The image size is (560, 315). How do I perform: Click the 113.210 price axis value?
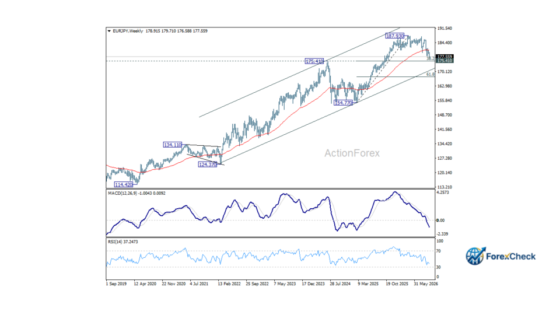point(444,187)
